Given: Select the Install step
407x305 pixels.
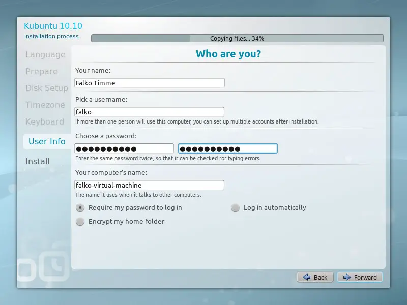Looking at the screenshot, I should [37, 161].
